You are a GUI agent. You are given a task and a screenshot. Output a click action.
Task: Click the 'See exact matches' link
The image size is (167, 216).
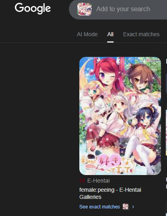pyautogui.click(x=100, y=206)
